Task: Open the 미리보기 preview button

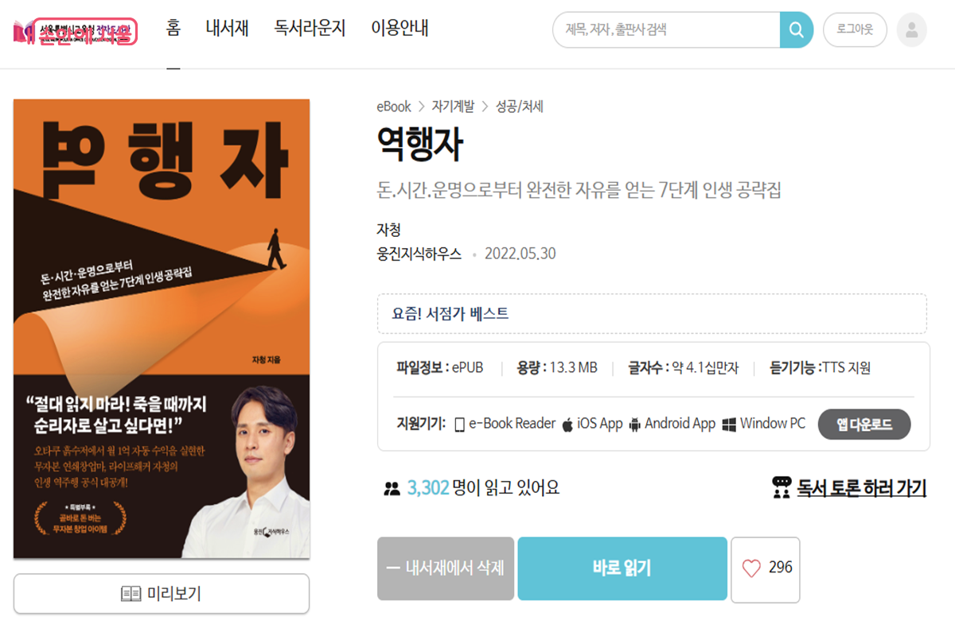Action: click(x=162, y=594)
